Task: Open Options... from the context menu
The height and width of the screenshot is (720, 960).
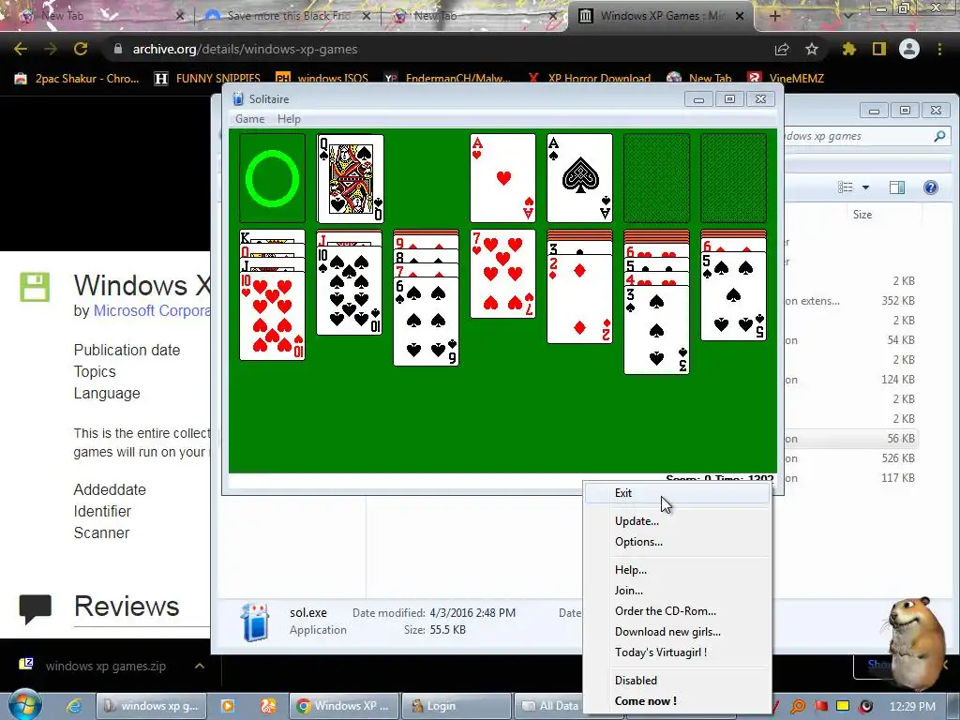Action: click(677, 542)
